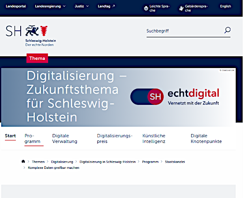The height and width of the screenshot is (198, 243).
Task: Open the Landtag link
Action: pyautogui.click(x=104, y=6)
